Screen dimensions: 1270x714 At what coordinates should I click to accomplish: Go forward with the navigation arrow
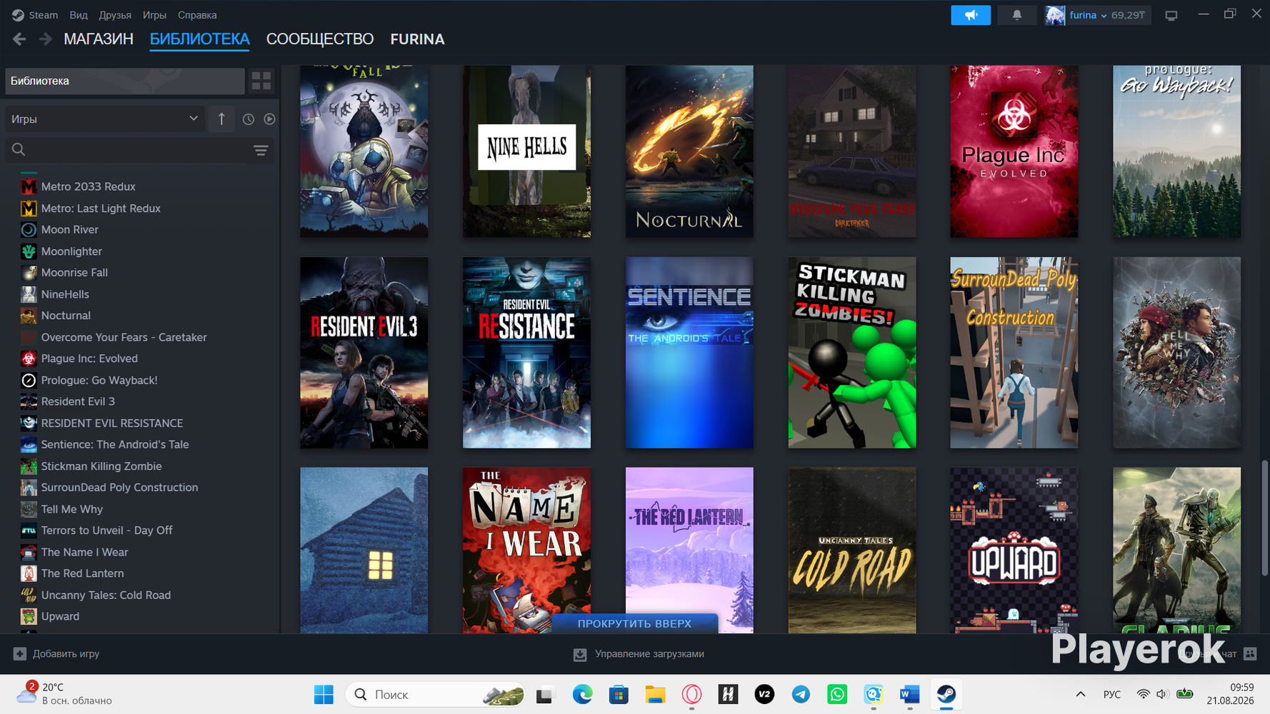pyautogui.click(x=45, y=39)
